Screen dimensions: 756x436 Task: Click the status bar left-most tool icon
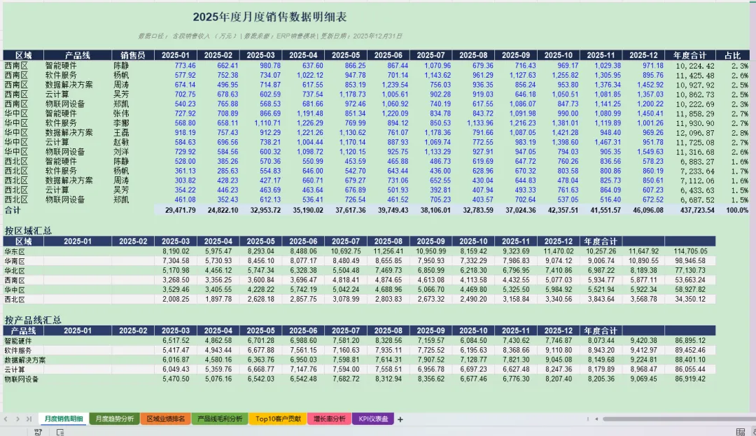38,432
